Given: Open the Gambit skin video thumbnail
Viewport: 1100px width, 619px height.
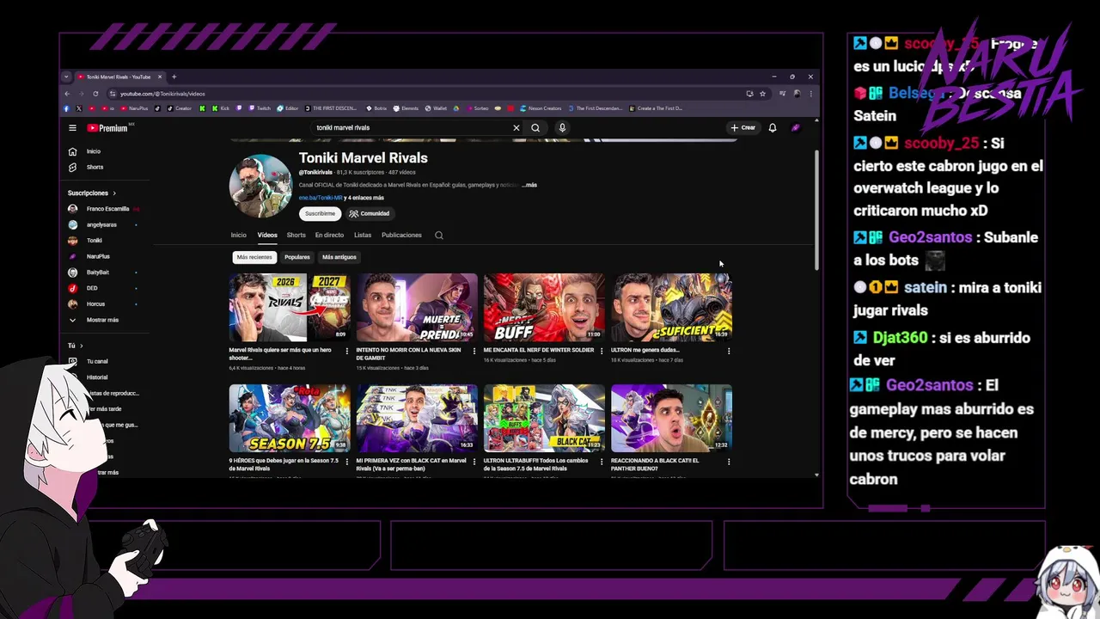Looking at the screenshot, I should [x=417, y=307].
